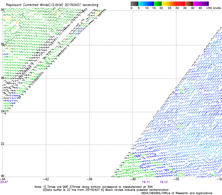Image resolution: width=222 pixels, height=195 pixels.
Task: Click the latitude label 26
Action: click(2, 78)
